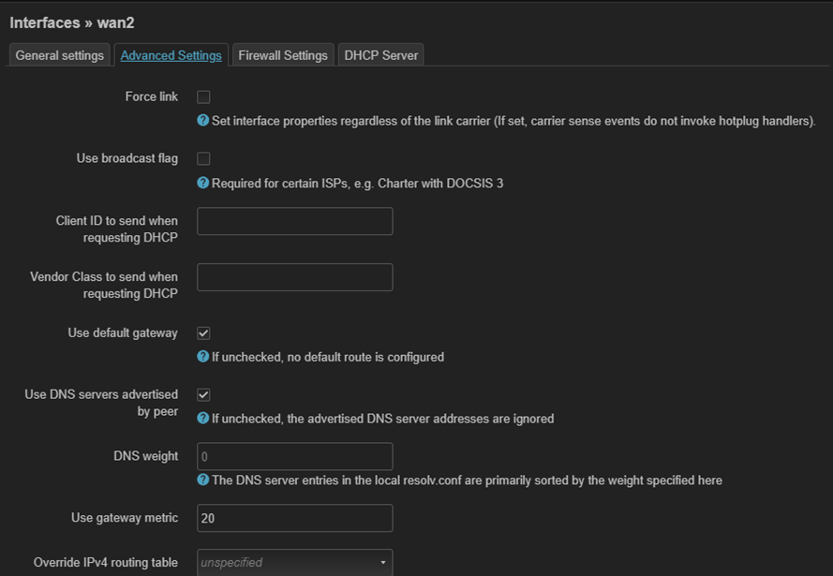This screenshot has height=576, width=833.
Task: Switch to the General settings tab
Action: tap(59, 55)
